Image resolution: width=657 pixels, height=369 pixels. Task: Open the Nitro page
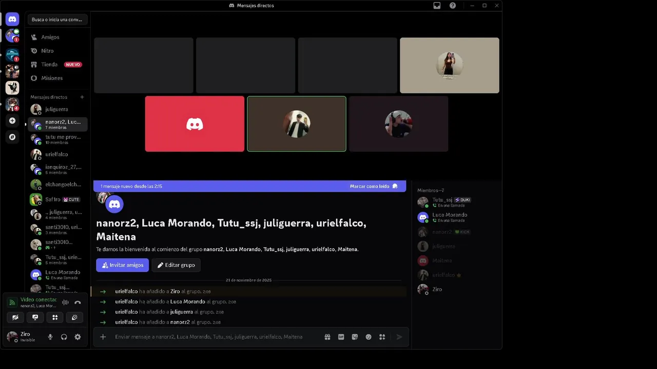pos(57,51)
